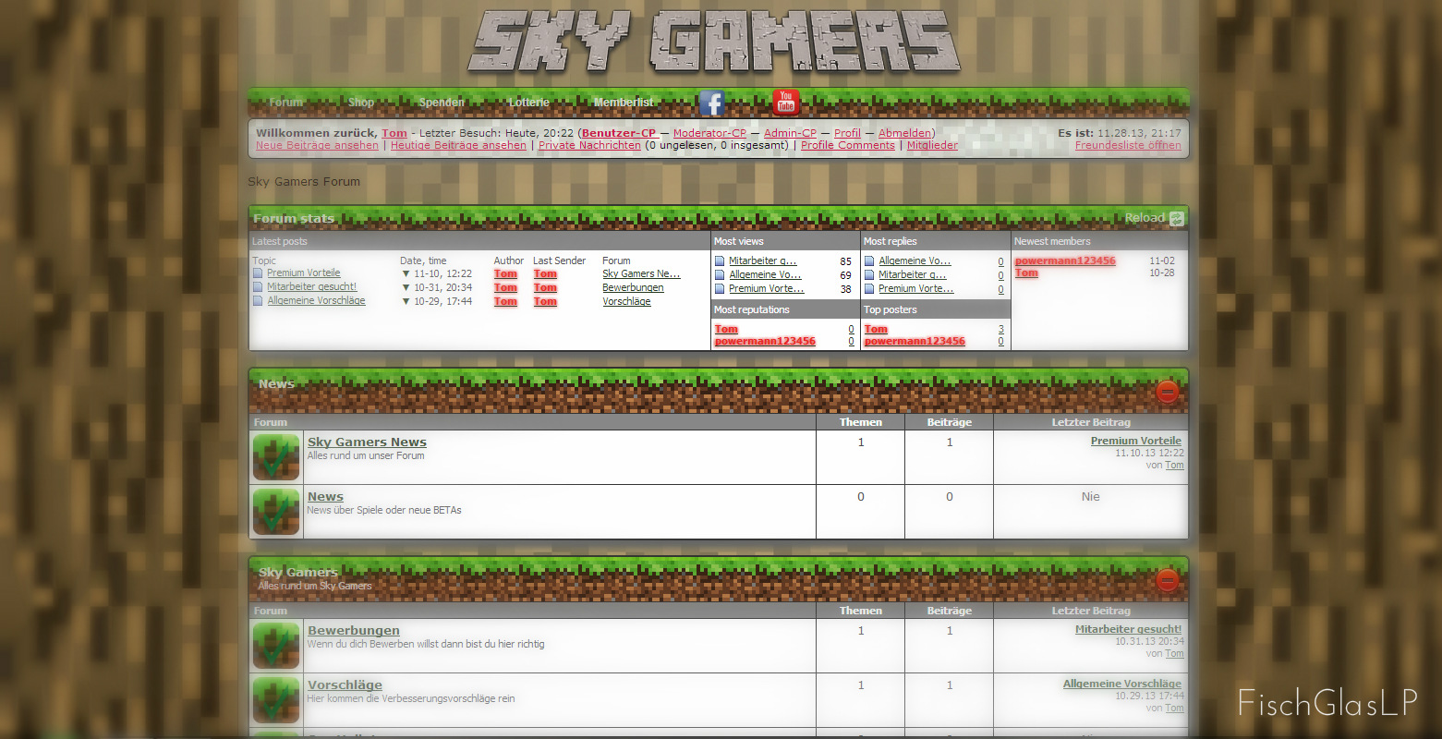1442x739 pixels.
Task: Click the Bewerbungen forum status icon
Action: click(276, 646)
